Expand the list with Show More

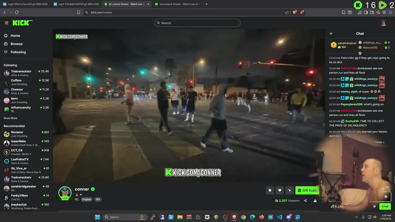pyautogui.click(x=10, y=118)
